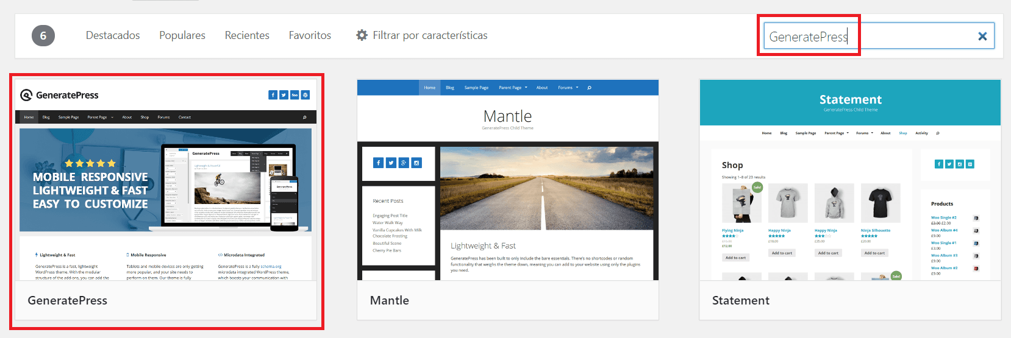Click the Shop heading in Statement preview
The image size is (1011, 338).
[x=732, y=165]
